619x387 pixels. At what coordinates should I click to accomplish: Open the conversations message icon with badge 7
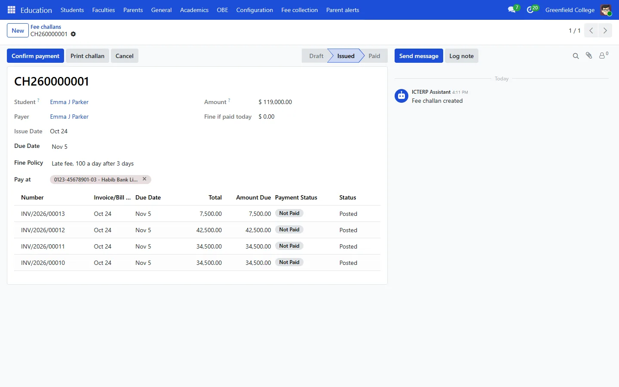(513, 9)
